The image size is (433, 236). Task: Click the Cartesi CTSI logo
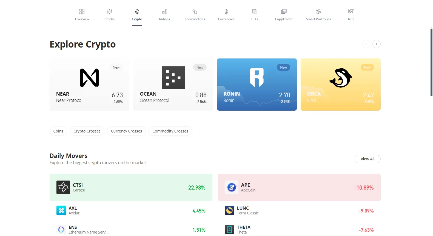click(63, 187)
